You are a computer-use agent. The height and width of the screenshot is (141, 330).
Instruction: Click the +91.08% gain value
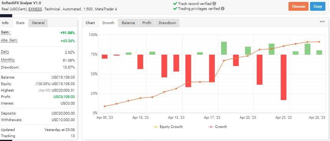(67, 33)
